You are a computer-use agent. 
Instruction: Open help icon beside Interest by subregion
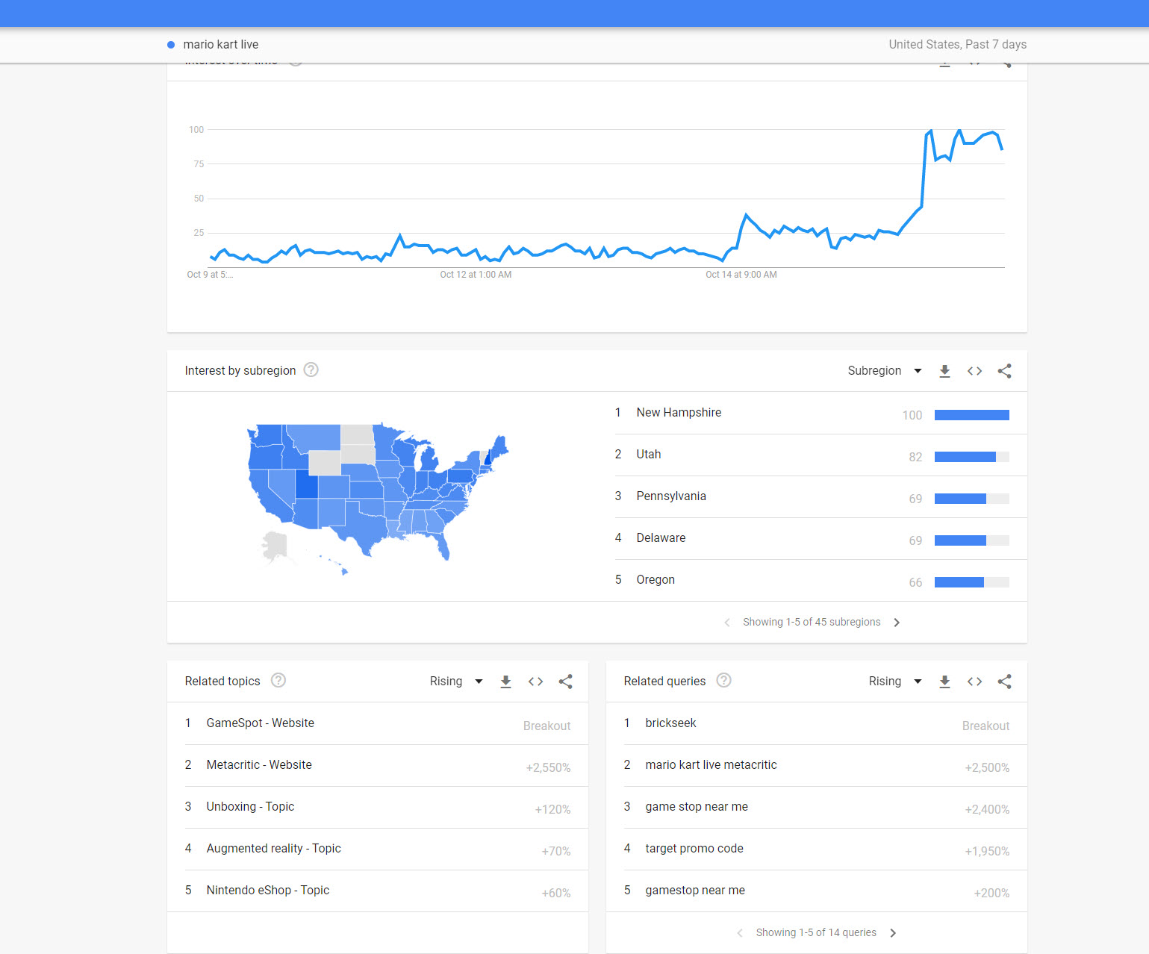click(311, 370)
